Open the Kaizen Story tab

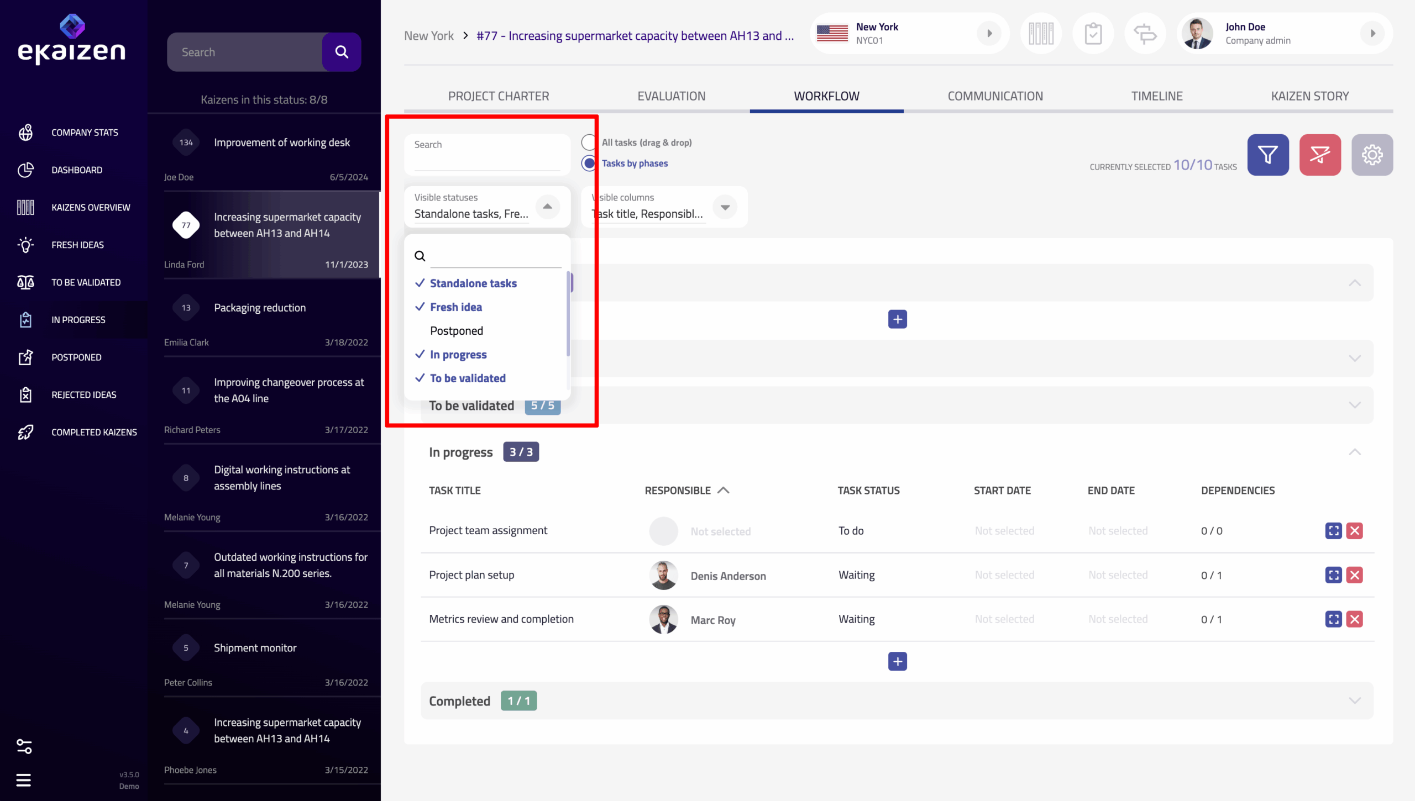click(x=1309, y=96)
